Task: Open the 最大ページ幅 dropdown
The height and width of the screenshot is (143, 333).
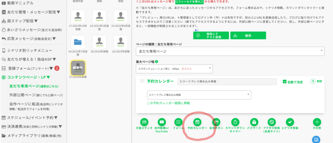Action: click(174, 69)
